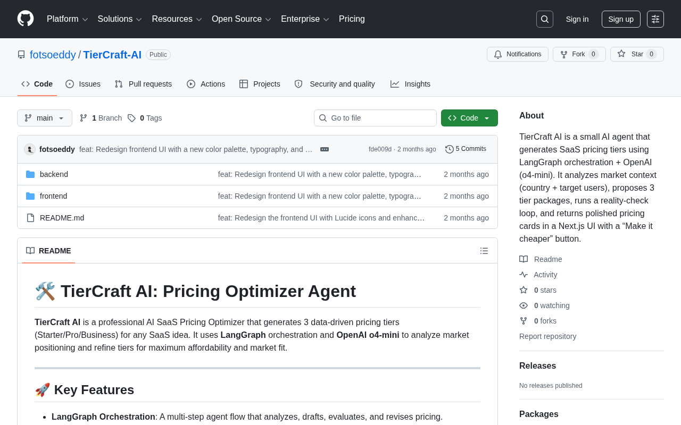Click the Public visibility badge

pos(158,55)
